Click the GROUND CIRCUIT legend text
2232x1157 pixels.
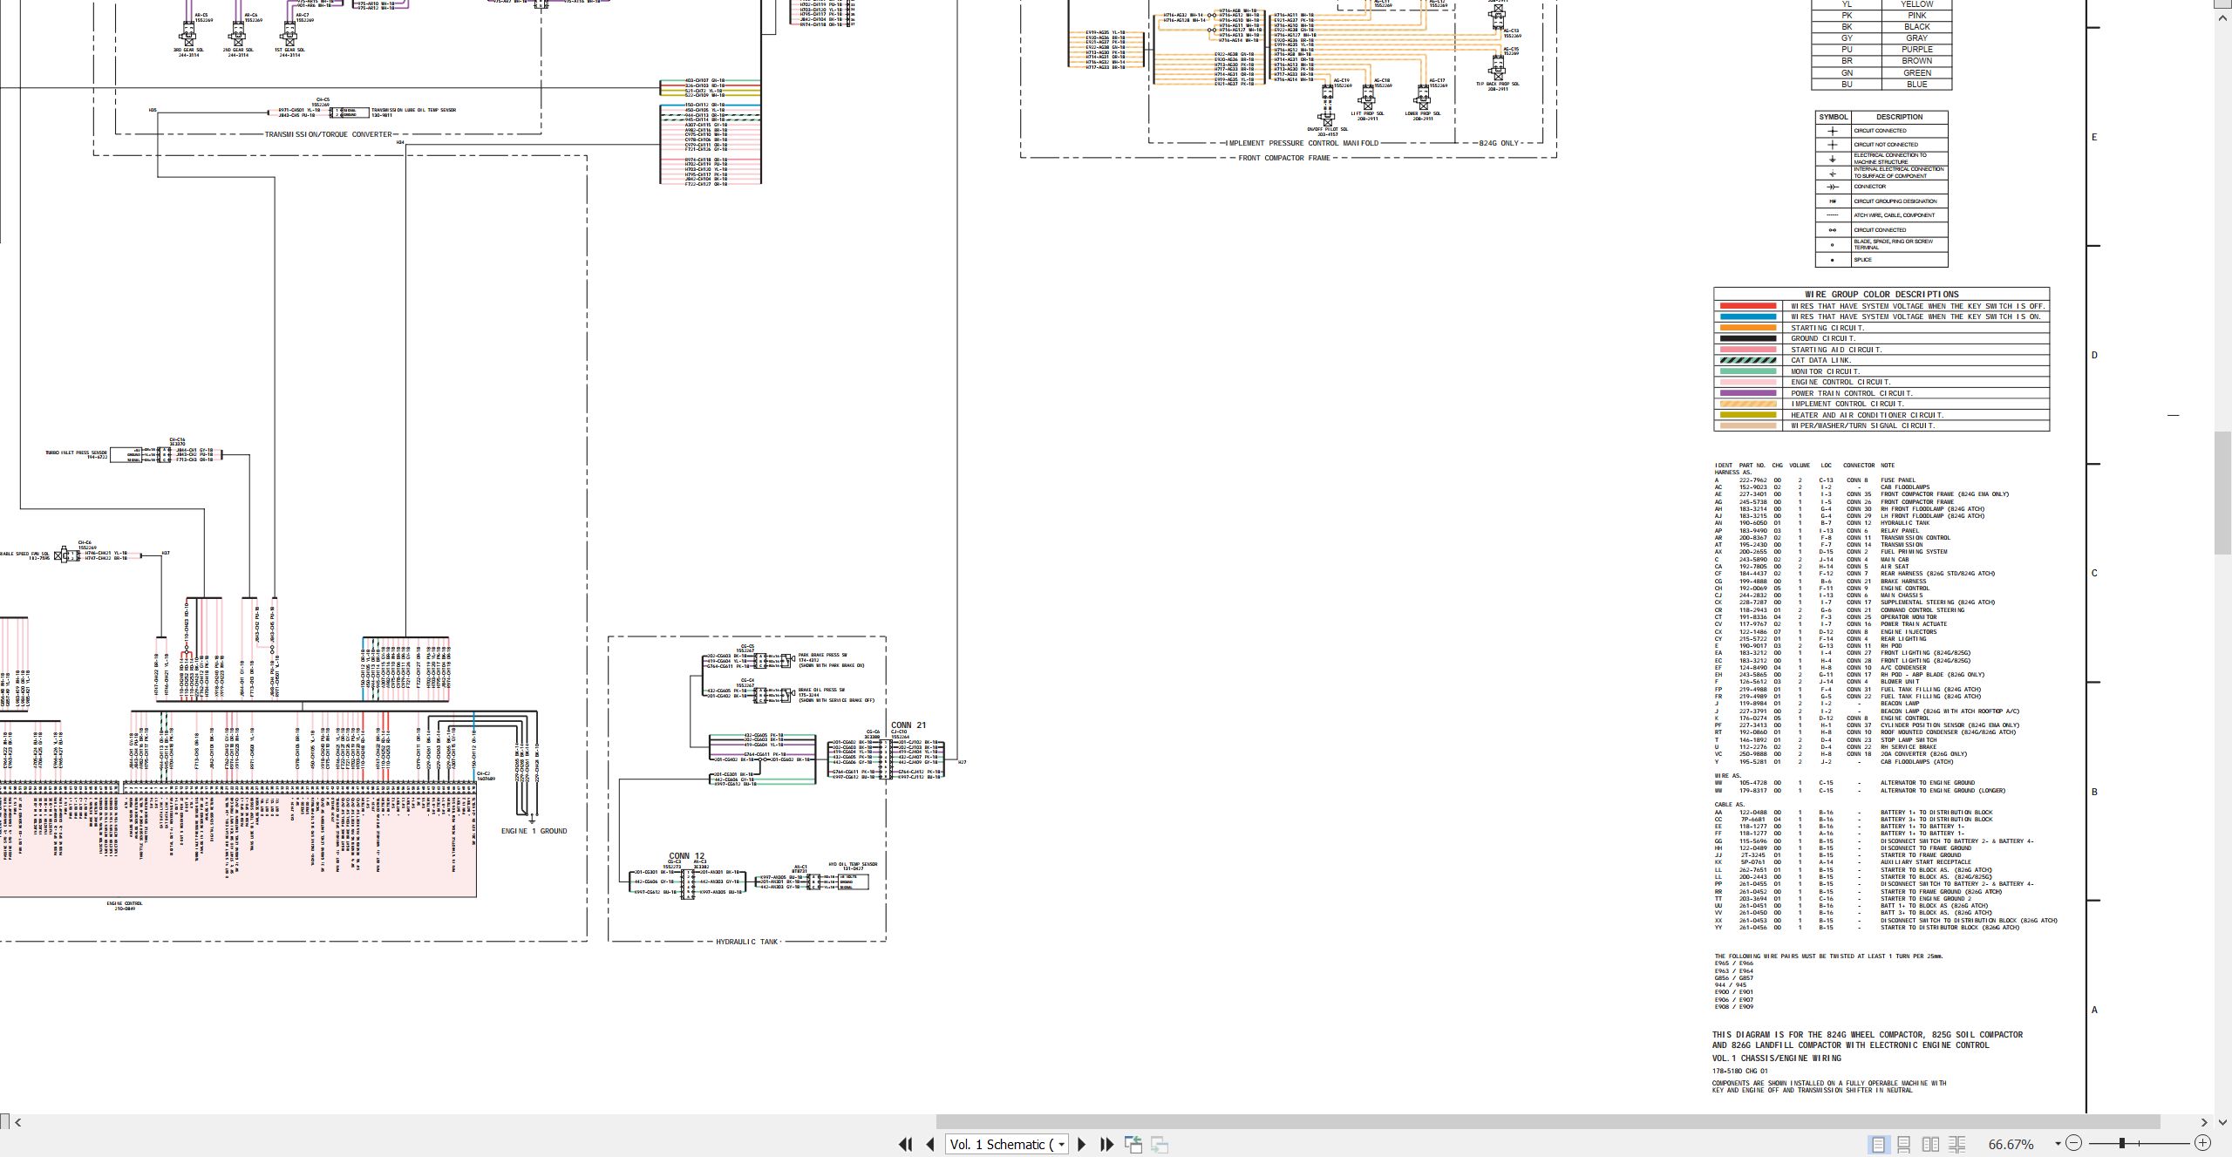(1823, 338)
